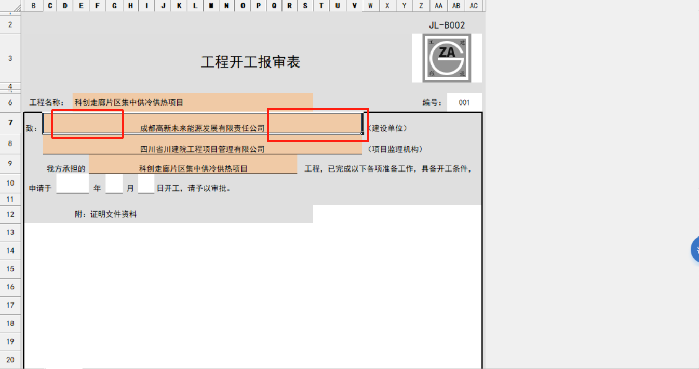
Task: Select row 18 header
Action: 10,323
